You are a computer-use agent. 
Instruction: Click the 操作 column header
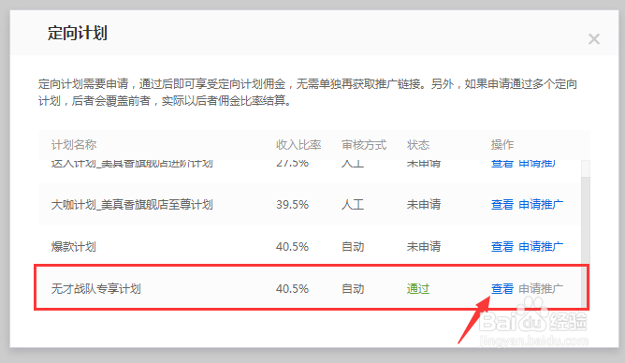(502, 145)
